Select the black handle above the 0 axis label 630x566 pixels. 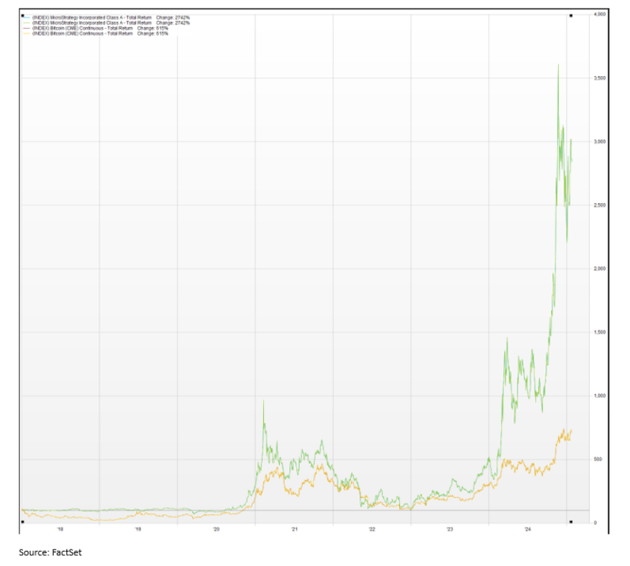click(571, 522)
